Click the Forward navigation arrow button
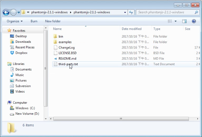The height and width of the screenshot is (137, 202). 13,13
